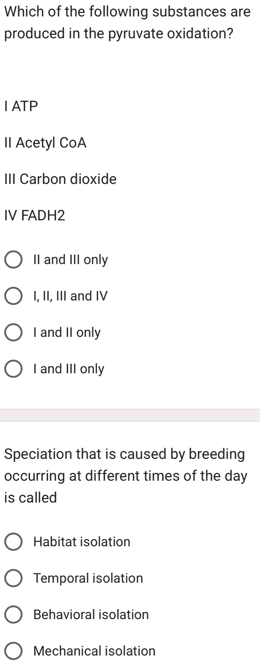Viewport: 260px width, 661px height.
Task: Select the "Behavioral isolation" option
Action: (13, 615)
